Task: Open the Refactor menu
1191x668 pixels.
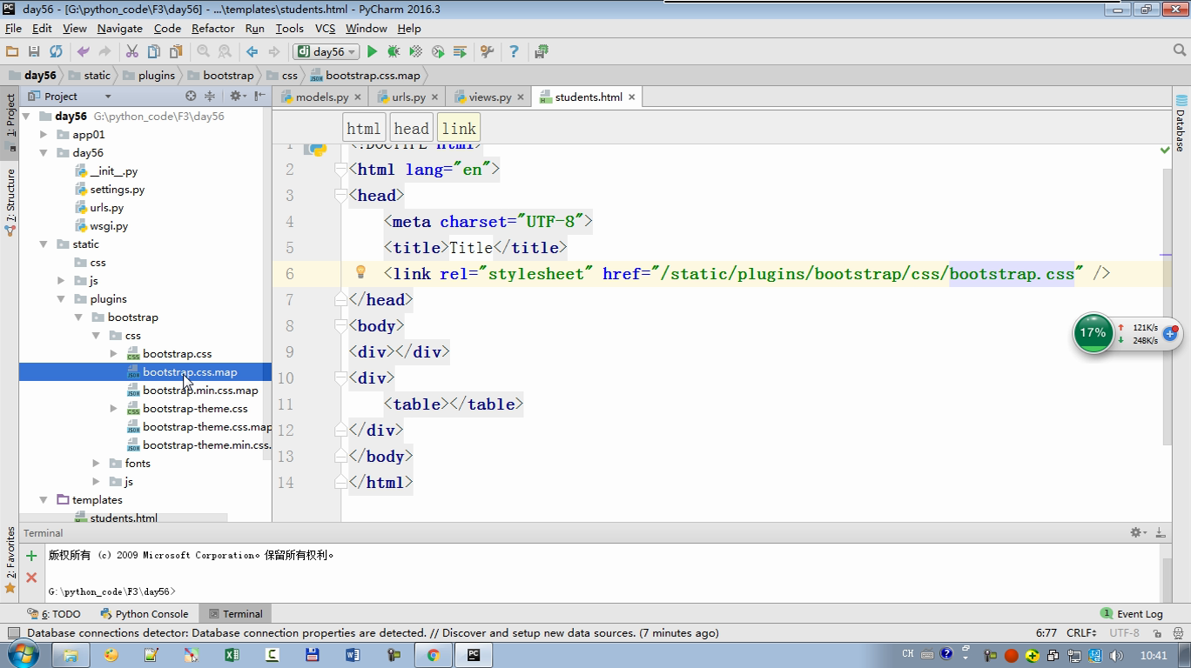Action: 212,29
